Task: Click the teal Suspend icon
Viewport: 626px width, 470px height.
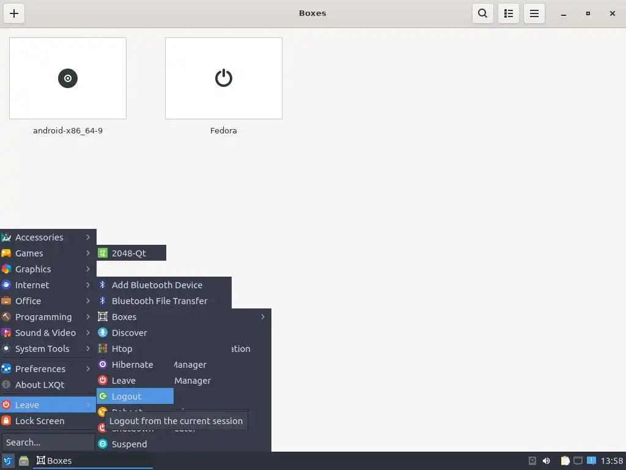Action: point(103,444)
